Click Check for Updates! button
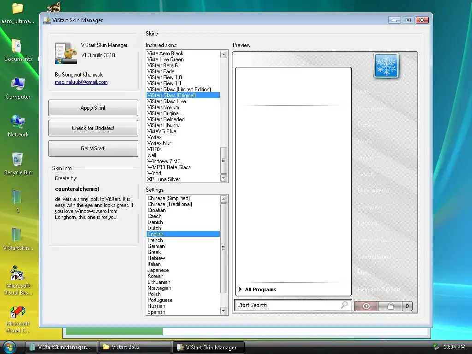The image size is (472, 354). 93,128
